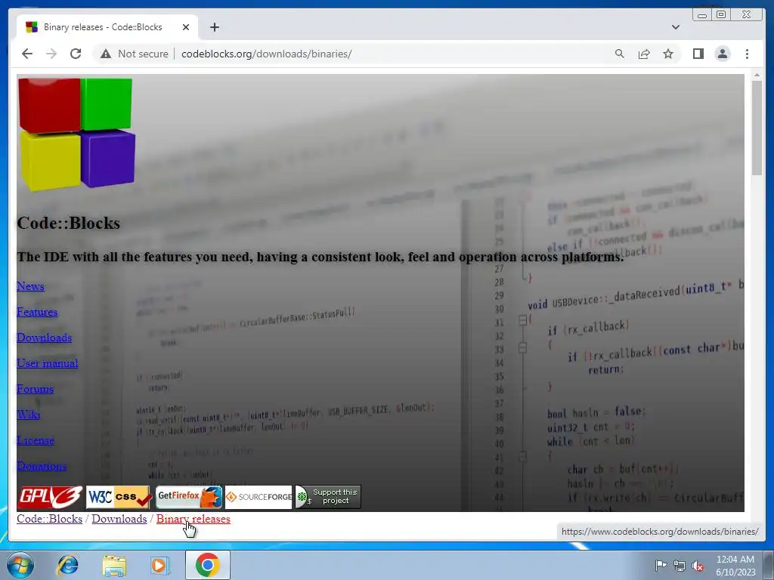
Task: Click the Chrome taskbar icon
Action: [207, 565]
